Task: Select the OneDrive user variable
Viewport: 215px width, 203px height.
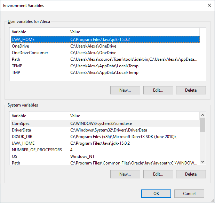Action: pos(20,46)
